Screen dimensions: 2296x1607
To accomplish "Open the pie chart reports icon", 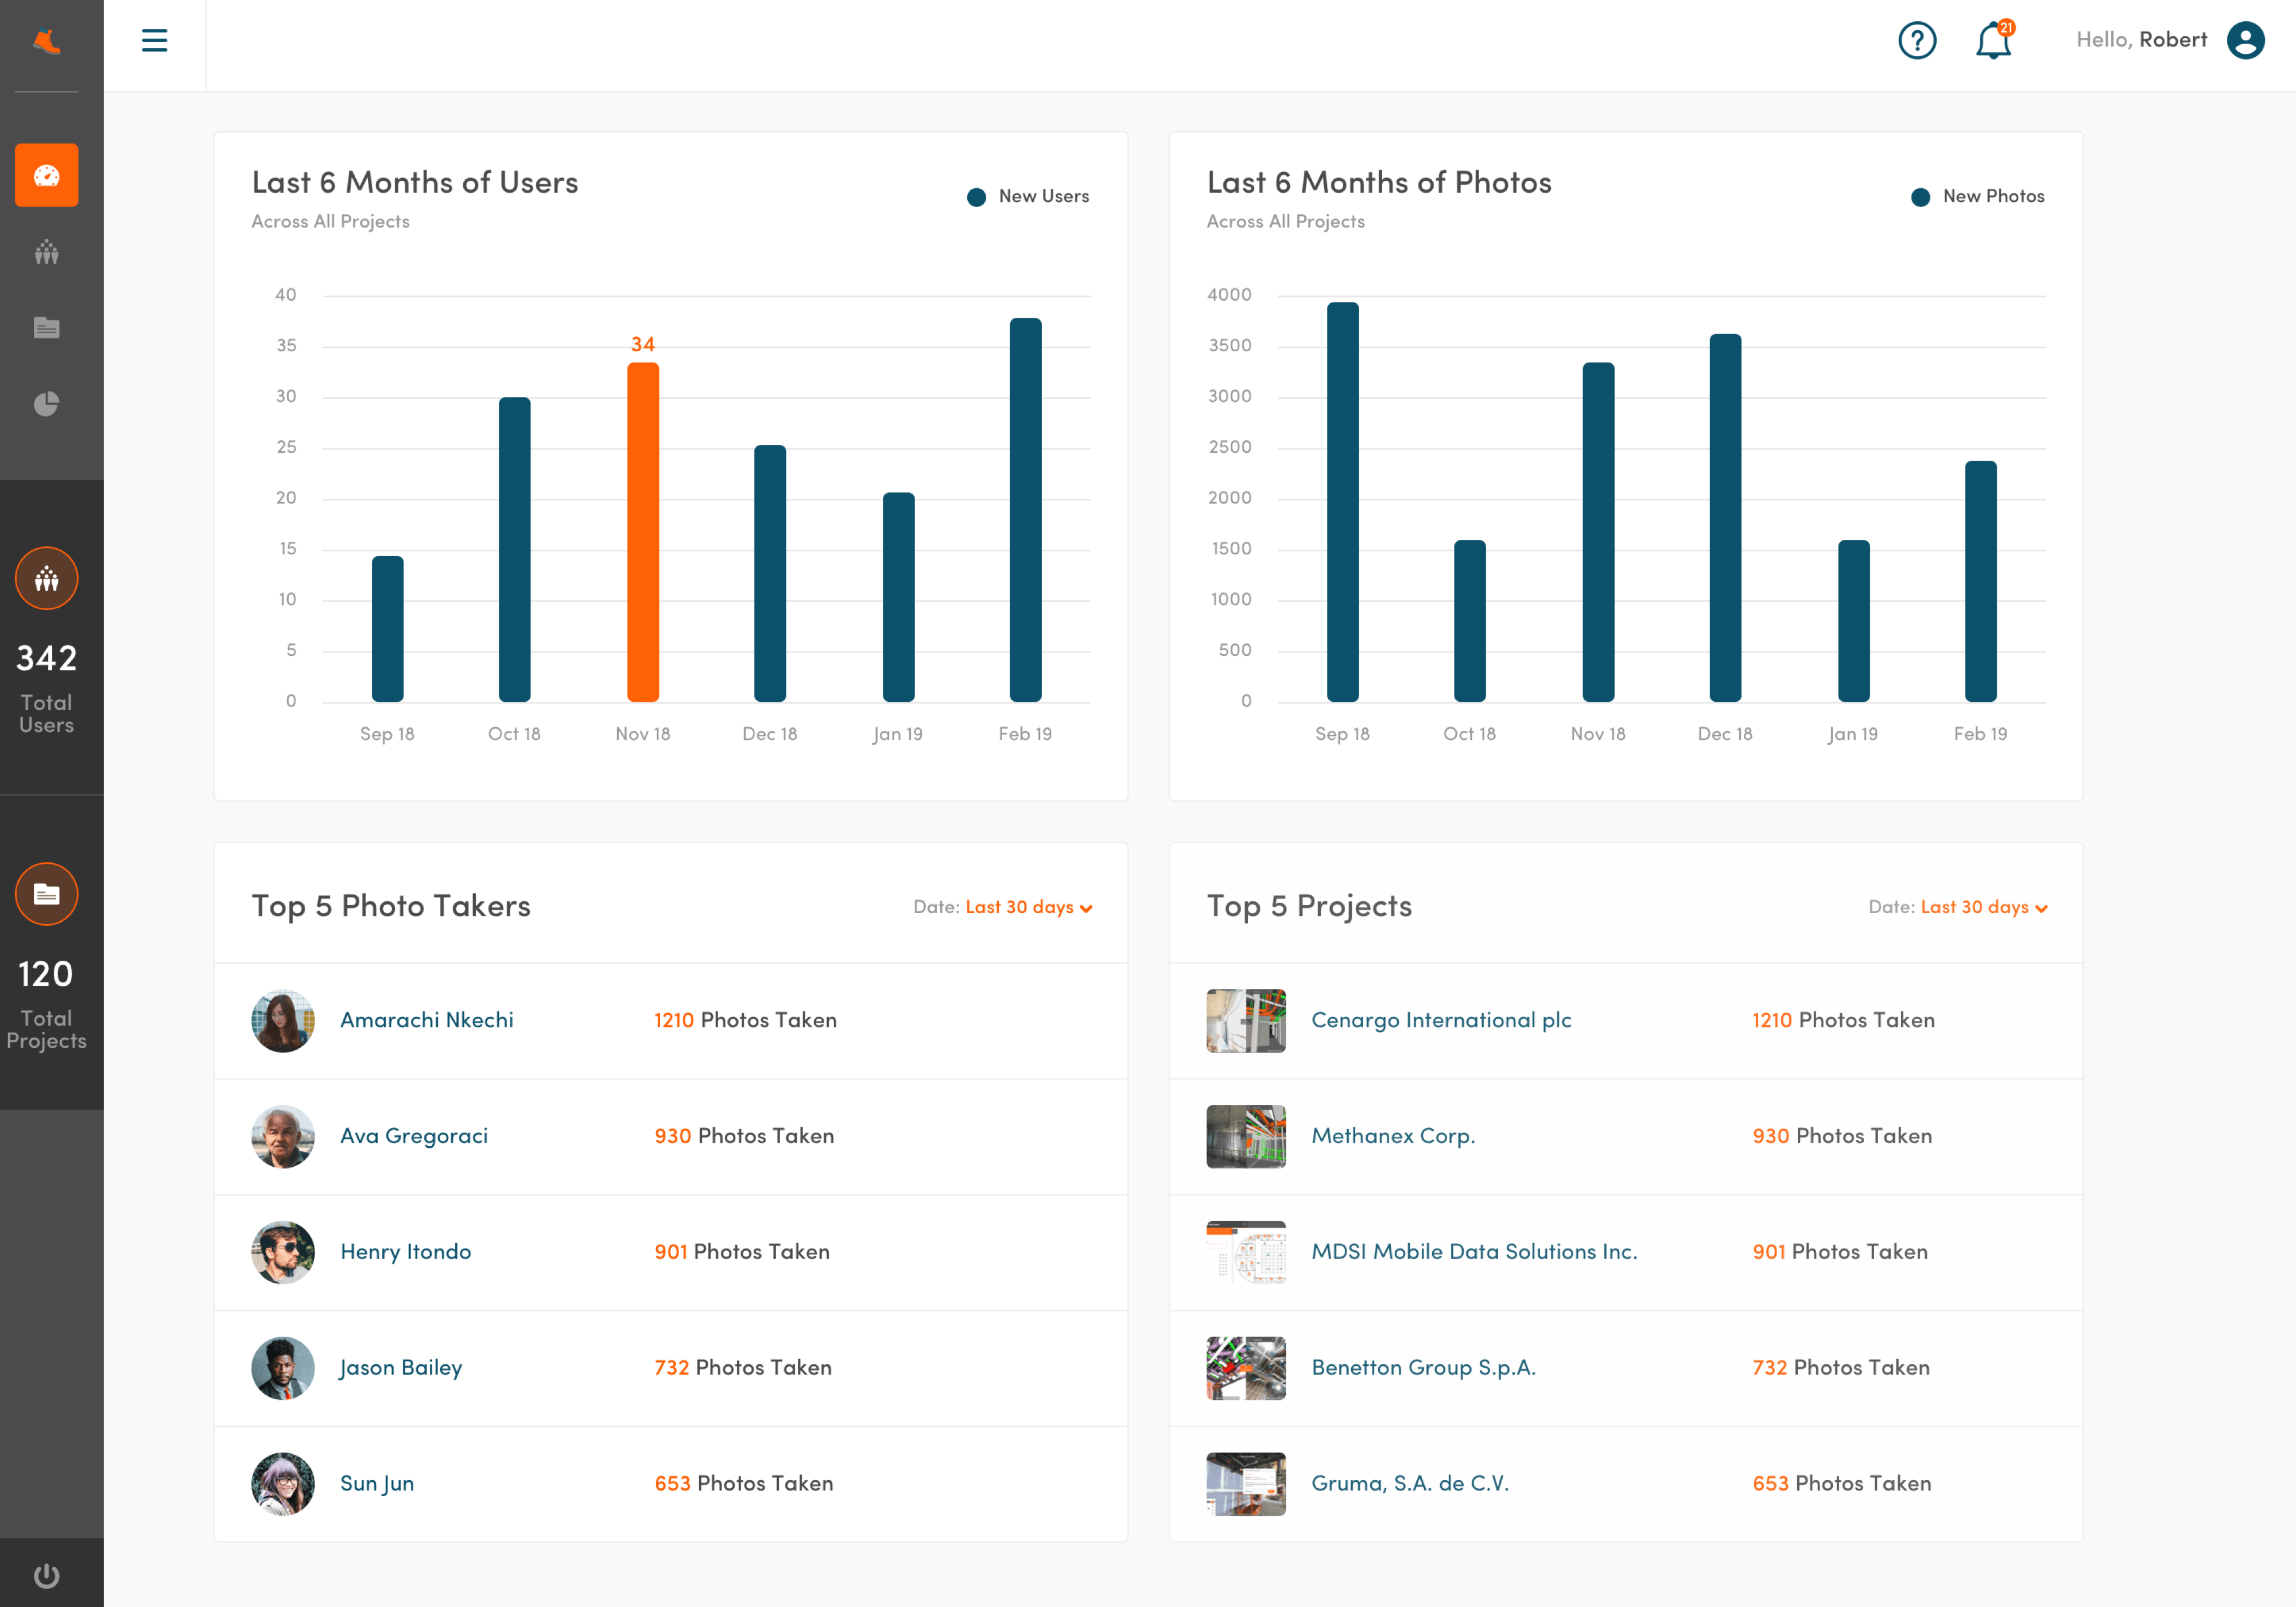I will 47,403.
